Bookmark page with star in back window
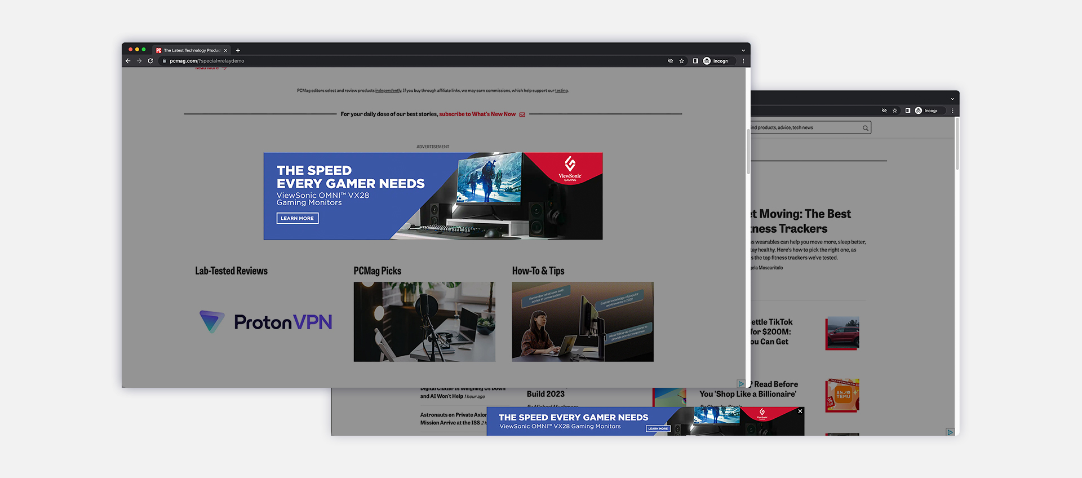 (x=895, y=110)
